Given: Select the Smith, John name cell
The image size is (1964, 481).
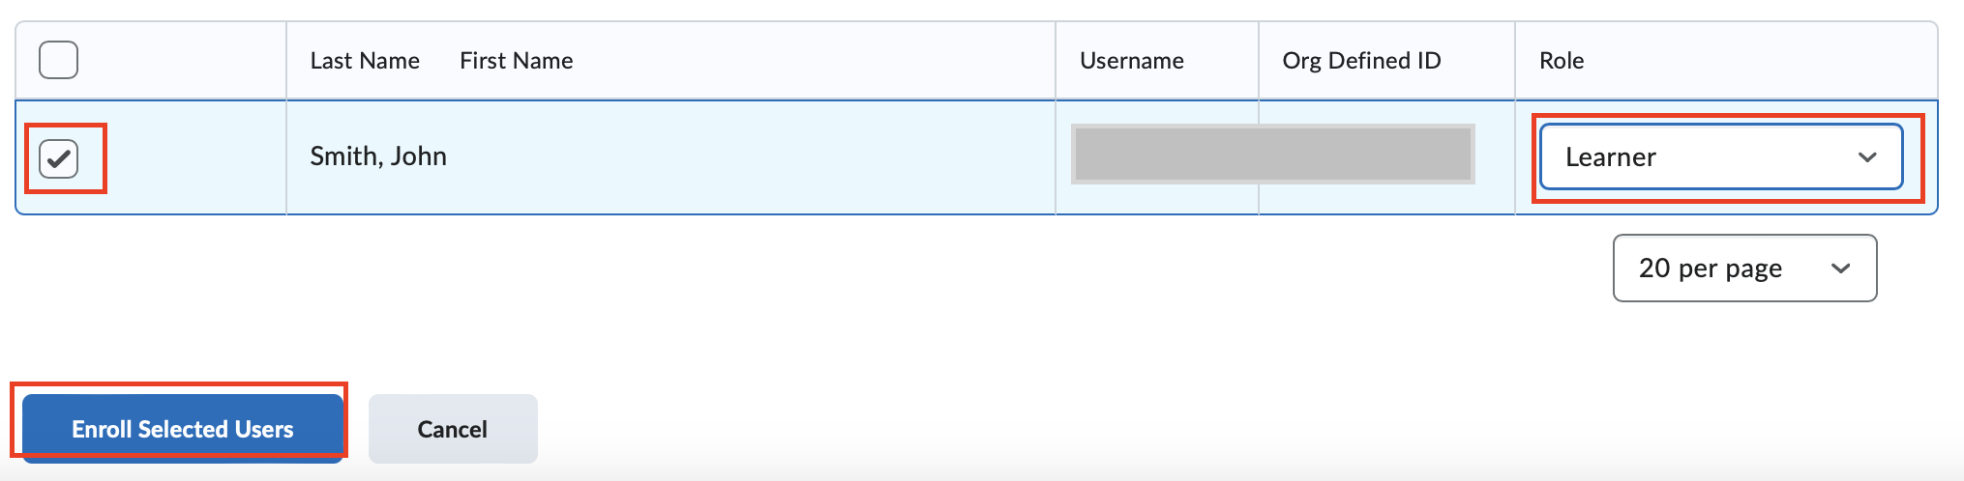Looking at the screenshot, I should coord(378,156).
